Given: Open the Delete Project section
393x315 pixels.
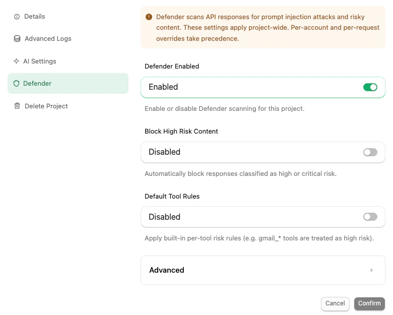Looking at the screenshot, I should click(x=46, y=106).
